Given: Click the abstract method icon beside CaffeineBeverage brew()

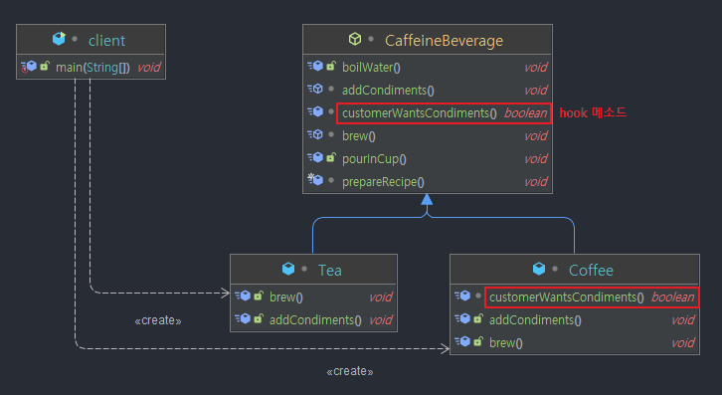Looking at the screenshot, I should coord(315,134).
